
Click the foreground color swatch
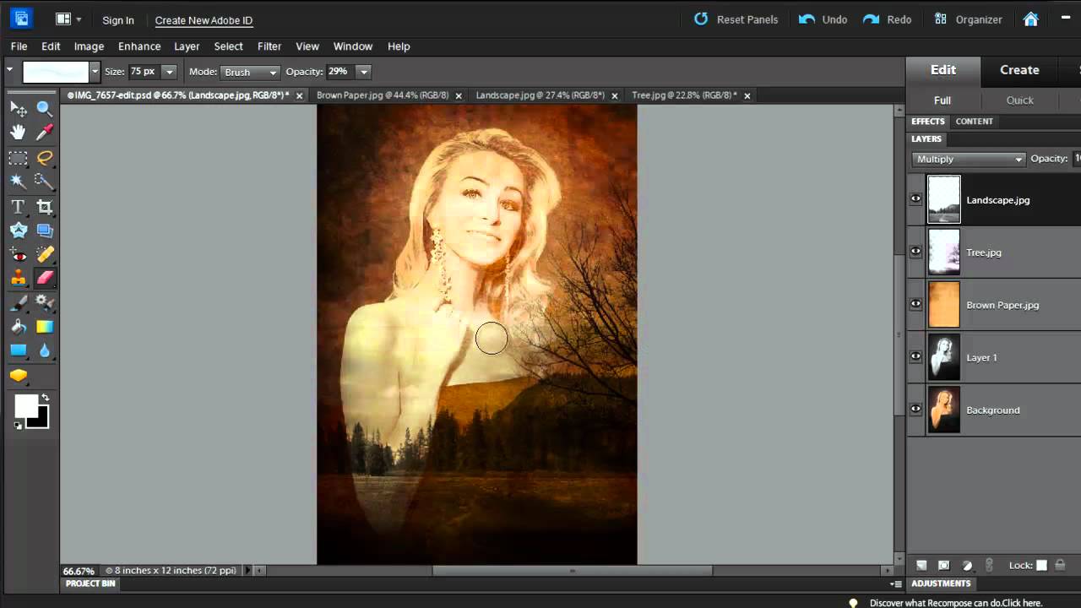(26, 406)
